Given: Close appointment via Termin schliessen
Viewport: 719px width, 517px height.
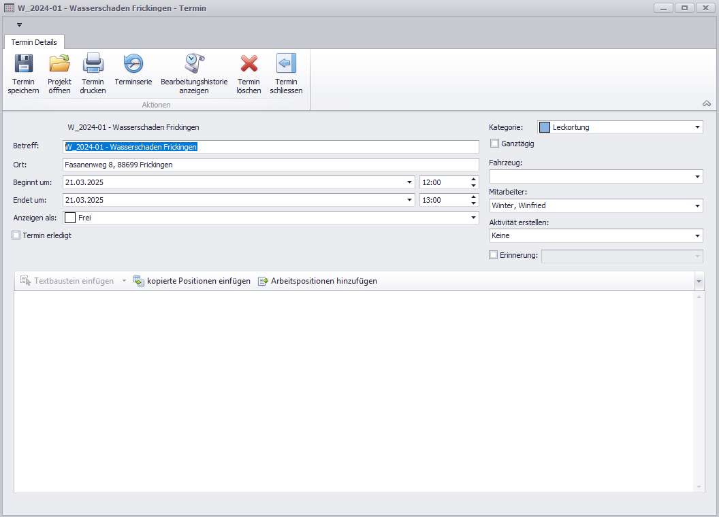Looking at the screenshot, I should pos(286,65).
